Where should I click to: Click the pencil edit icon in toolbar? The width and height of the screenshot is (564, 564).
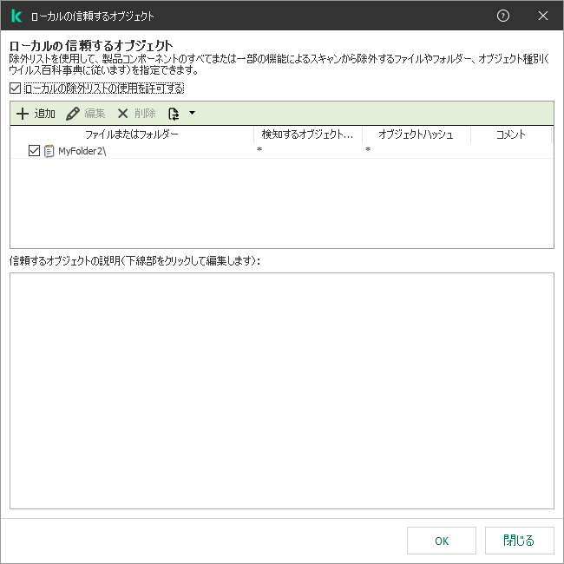coord(73,114)
